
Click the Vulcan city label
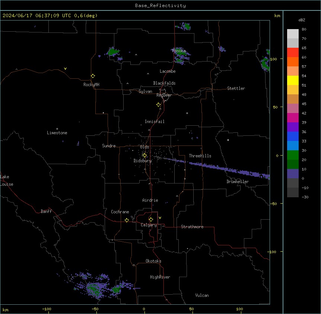(x=202, y=295)
